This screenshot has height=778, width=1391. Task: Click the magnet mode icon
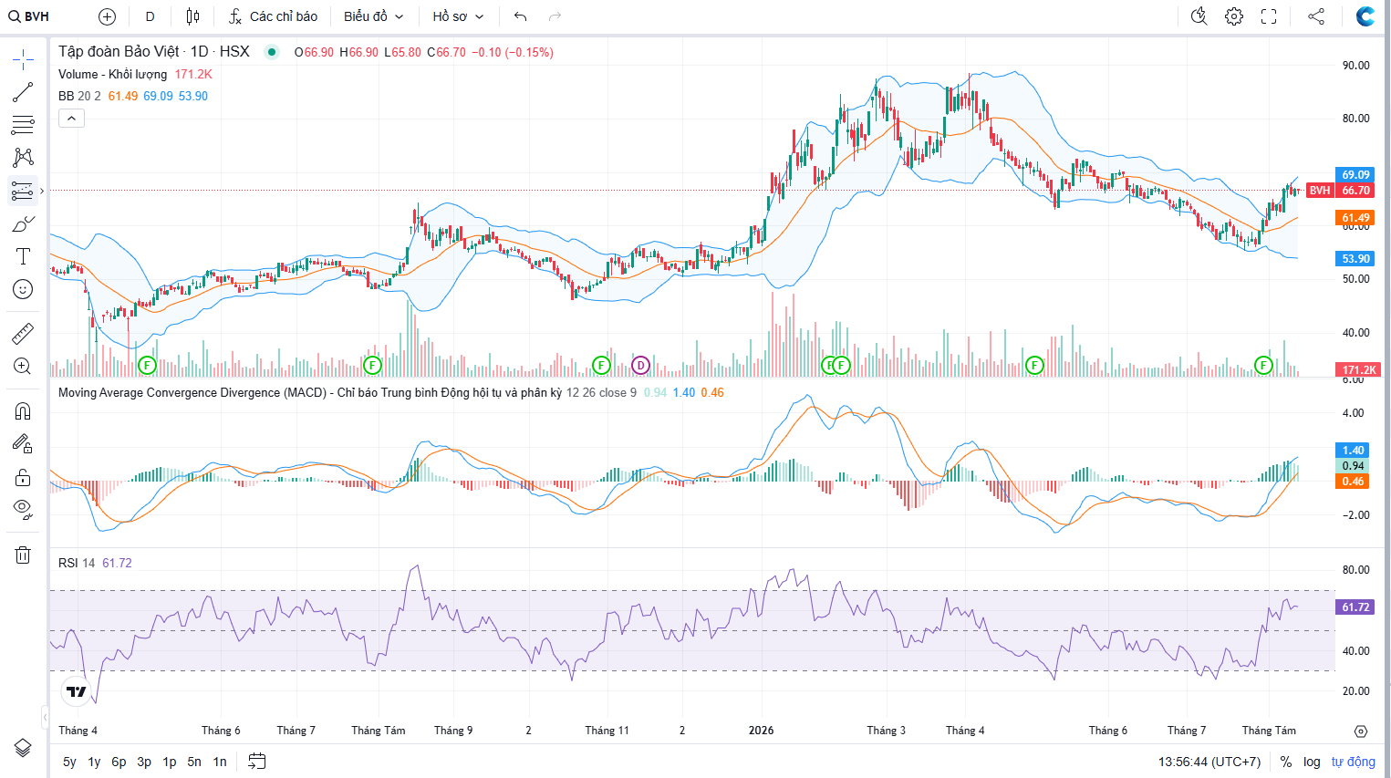point(23,411)
